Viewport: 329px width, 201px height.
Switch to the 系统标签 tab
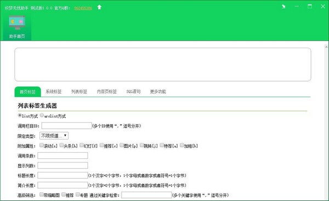54,91
